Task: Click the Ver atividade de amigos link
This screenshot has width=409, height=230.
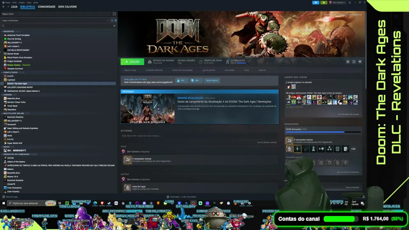Action: click(x=348, y=114)
